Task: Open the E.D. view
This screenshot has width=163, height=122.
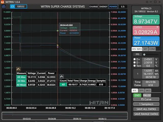Action: pyautogui.click(x=123, y=7)
